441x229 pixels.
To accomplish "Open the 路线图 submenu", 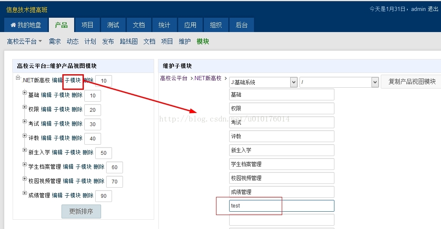I will click(129, 41).
